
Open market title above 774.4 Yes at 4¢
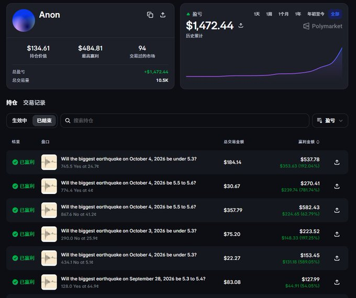128,183
